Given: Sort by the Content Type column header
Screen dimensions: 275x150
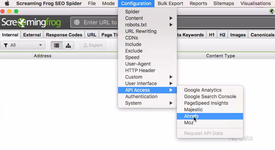Looking at the screenshot, I should coord(239,56).
